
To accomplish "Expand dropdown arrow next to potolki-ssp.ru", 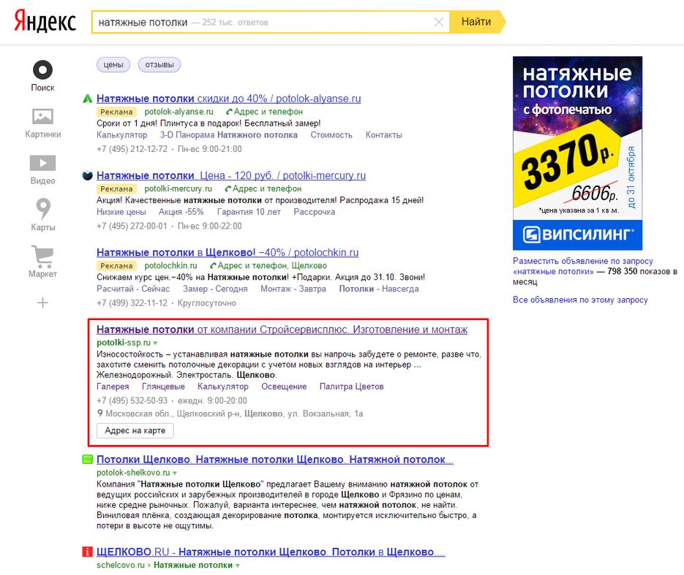I will pos(155,343).
